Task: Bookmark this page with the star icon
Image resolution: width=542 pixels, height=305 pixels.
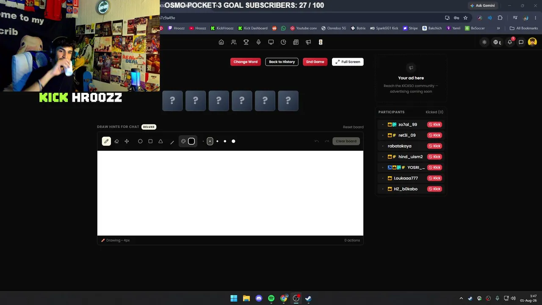Action: [x=465, y=18]
